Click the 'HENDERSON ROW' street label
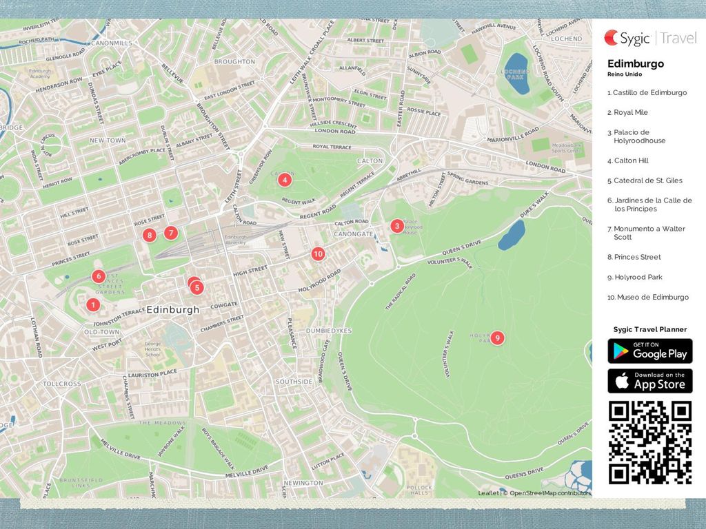 pyautogui.click(x=59, y=85)
